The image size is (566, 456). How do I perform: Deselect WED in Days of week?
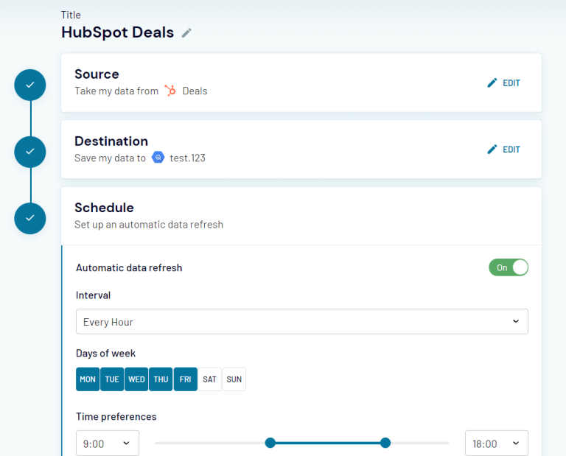point(136,379)
